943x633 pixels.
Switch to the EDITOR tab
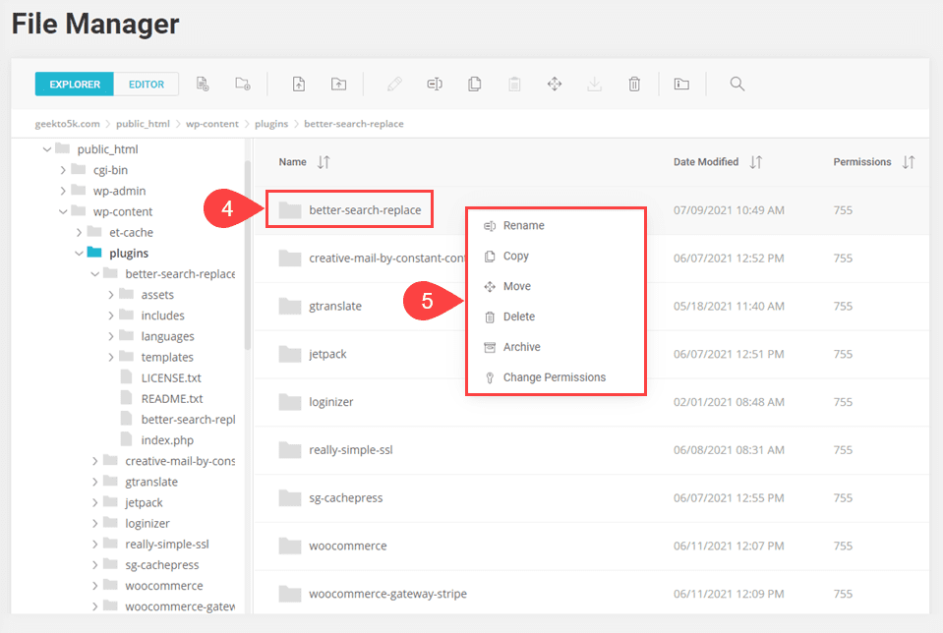tap(146, 84)
